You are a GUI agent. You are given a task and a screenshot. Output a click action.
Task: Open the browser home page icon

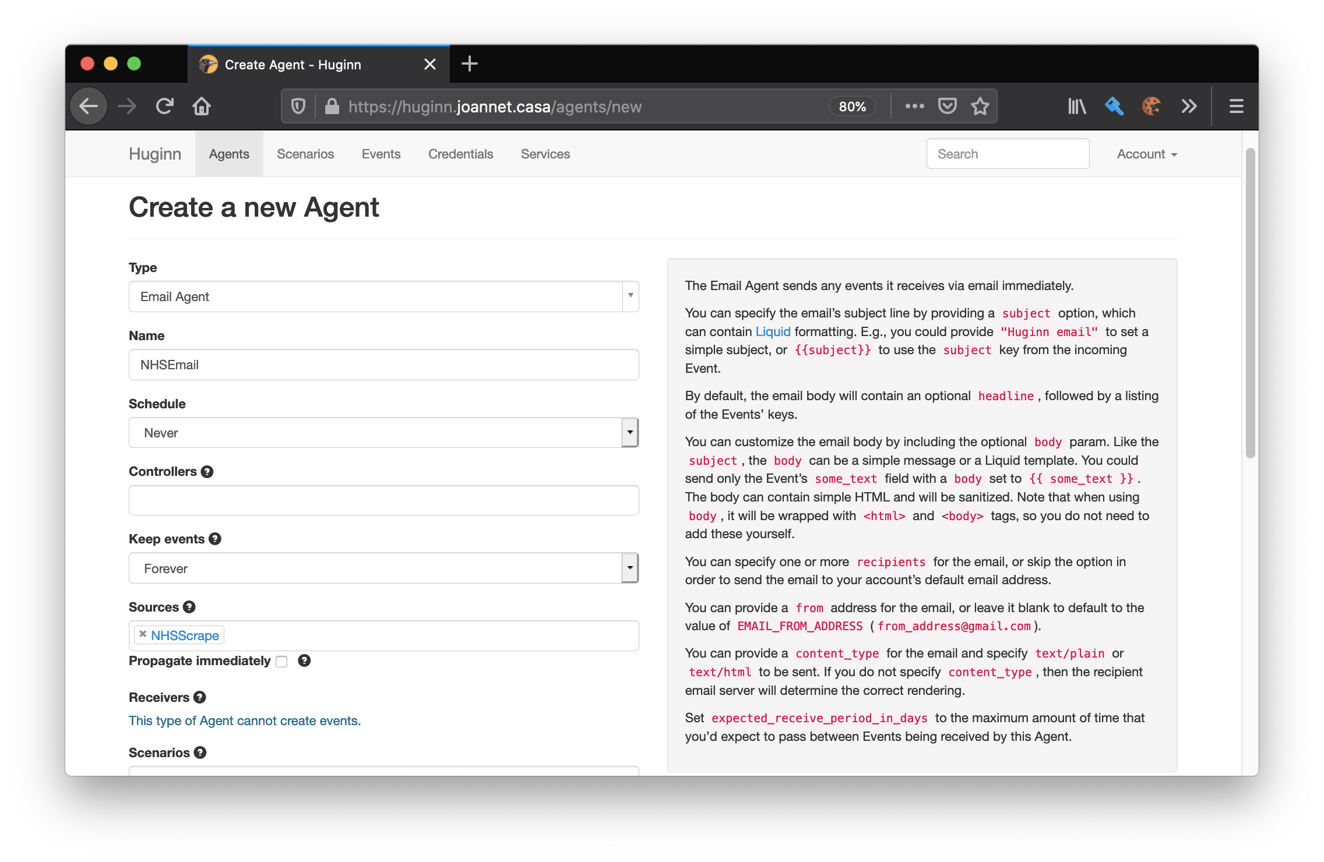[202, 107]
